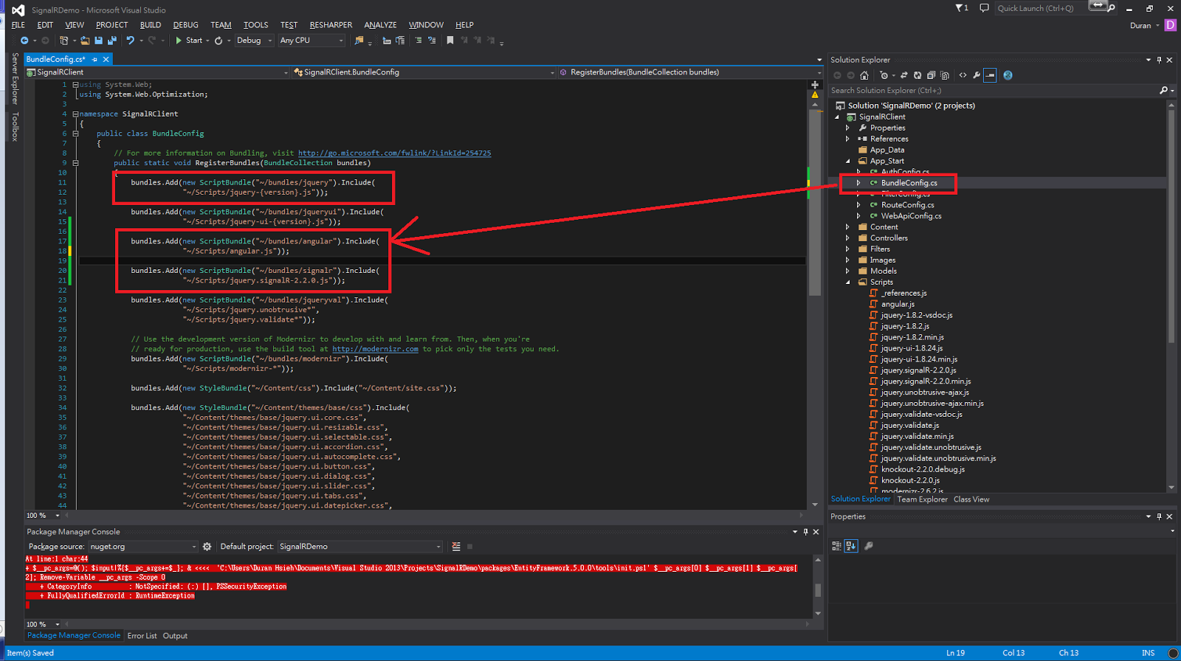Select RouteConfig.cs in Solution Explorer
Viewport: 1181px width, 661px height.
[907, 205]
